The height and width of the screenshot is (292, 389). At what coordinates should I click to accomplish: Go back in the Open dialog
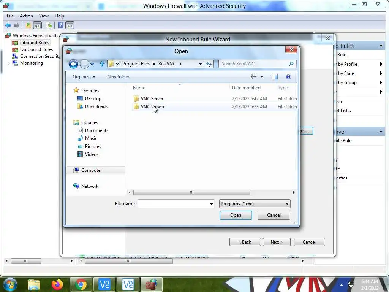click(x=73, y=64)
